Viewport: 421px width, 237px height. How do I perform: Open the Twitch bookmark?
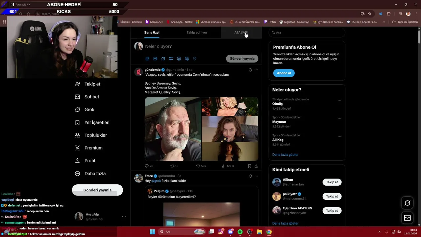270,22
